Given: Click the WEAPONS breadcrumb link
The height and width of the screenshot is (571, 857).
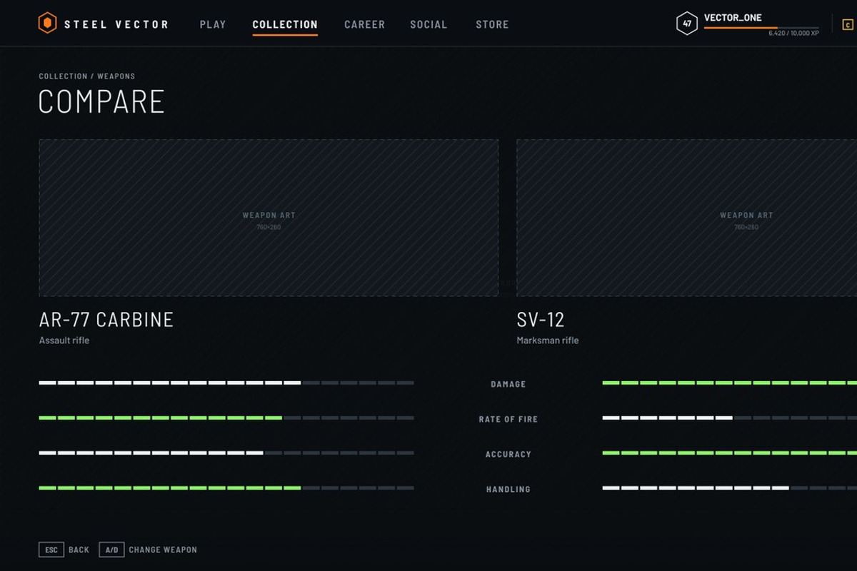Looking at the screenshot, I should [116, 76].
